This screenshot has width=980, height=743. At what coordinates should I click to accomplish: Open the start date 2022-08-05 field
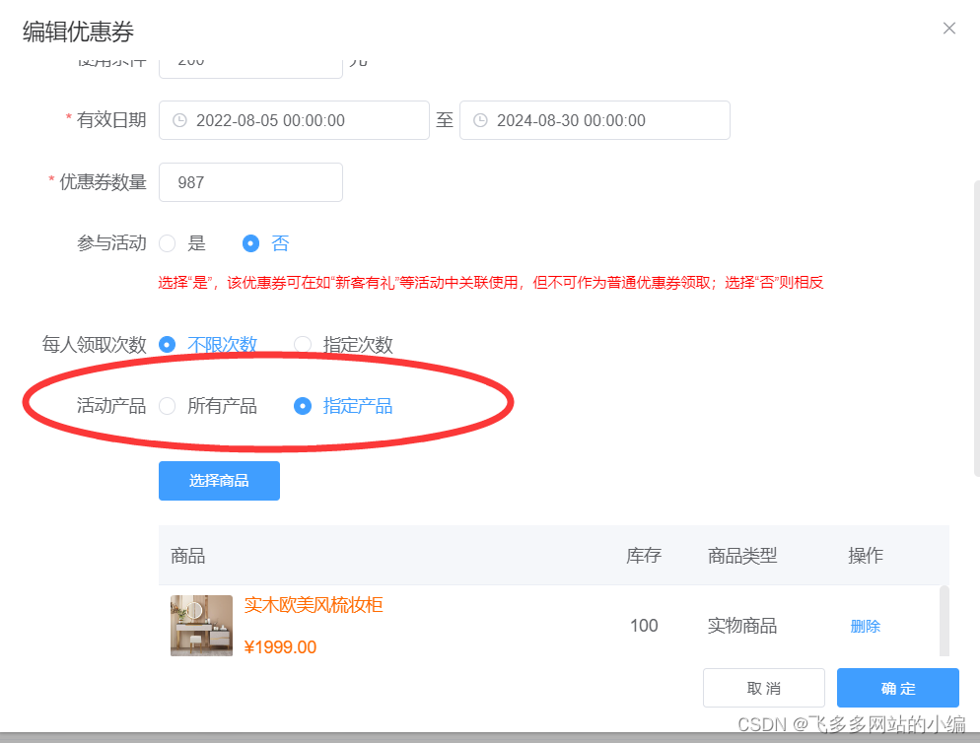click(x=294, y=120)
